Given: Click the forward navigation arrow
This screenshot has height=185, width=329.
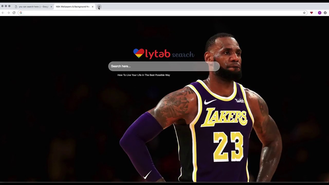Looking at the screenshot, I should (x=8, y=13).
